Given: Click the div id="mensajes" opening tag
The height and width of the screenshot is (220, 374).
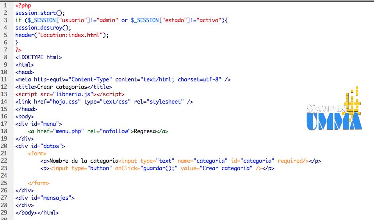Looking at the screenshot, I should pyautogui.click(x=45, y=198).
